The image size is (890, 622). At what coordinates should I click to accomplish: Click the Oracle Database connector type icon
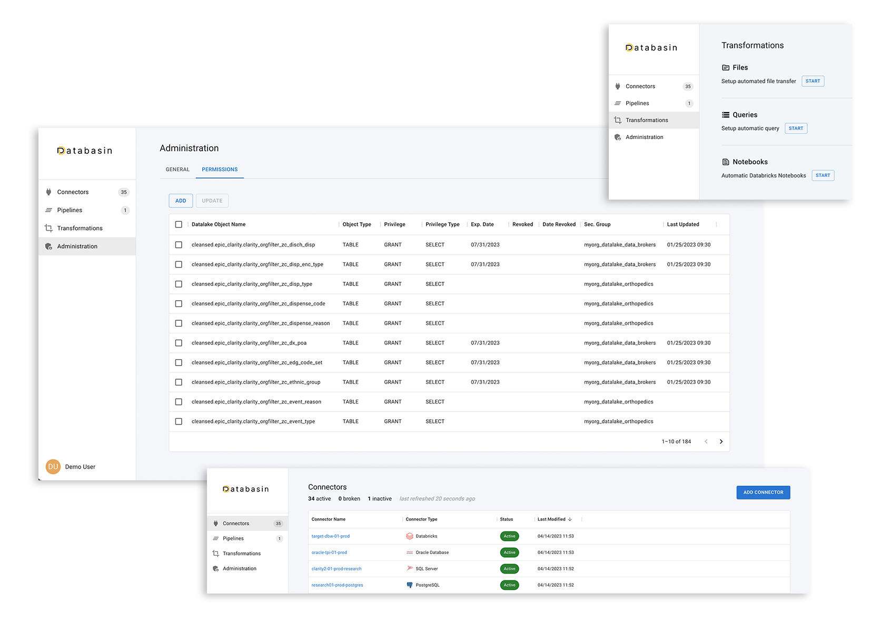(x=410, y=552)
